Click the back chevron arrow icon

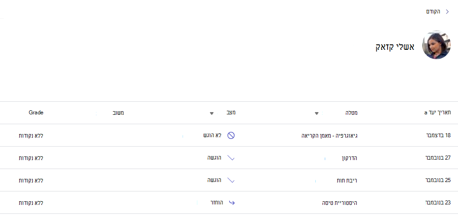pos(447,12)
